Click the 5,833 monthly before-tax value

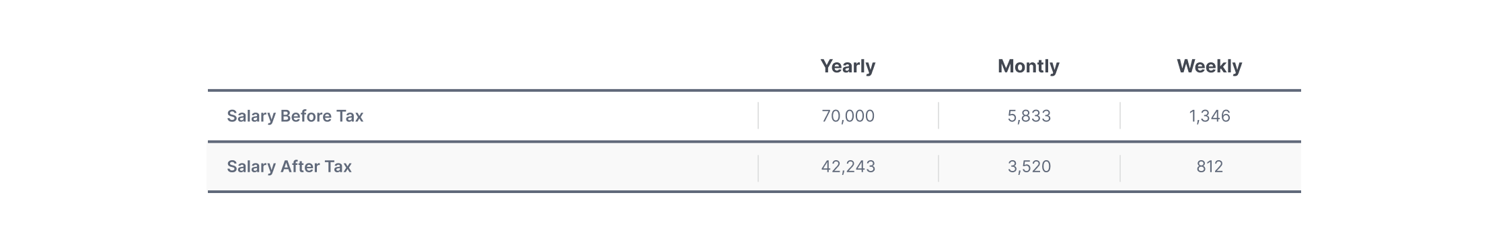coord(1029,116)
